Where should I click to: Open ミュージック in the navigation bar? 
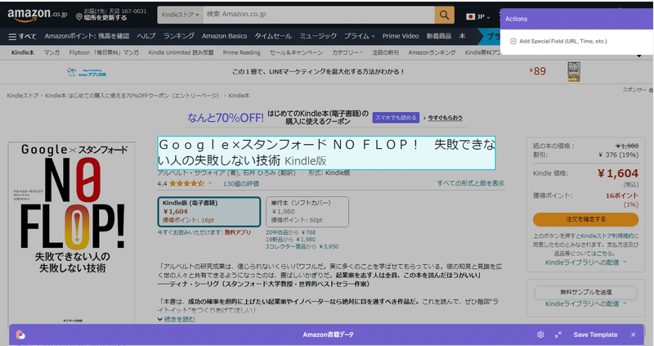point(318,36)
